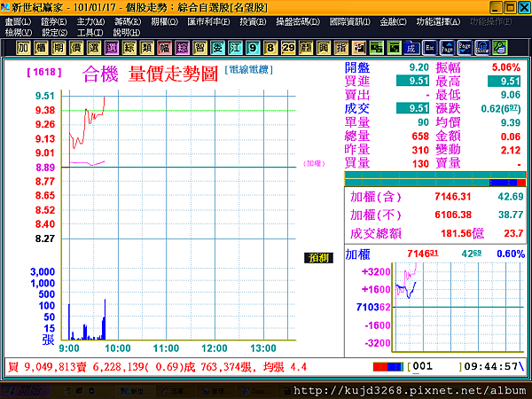Open the 主力(M) menu
The image size is (532, 399).
coord(90,22)
